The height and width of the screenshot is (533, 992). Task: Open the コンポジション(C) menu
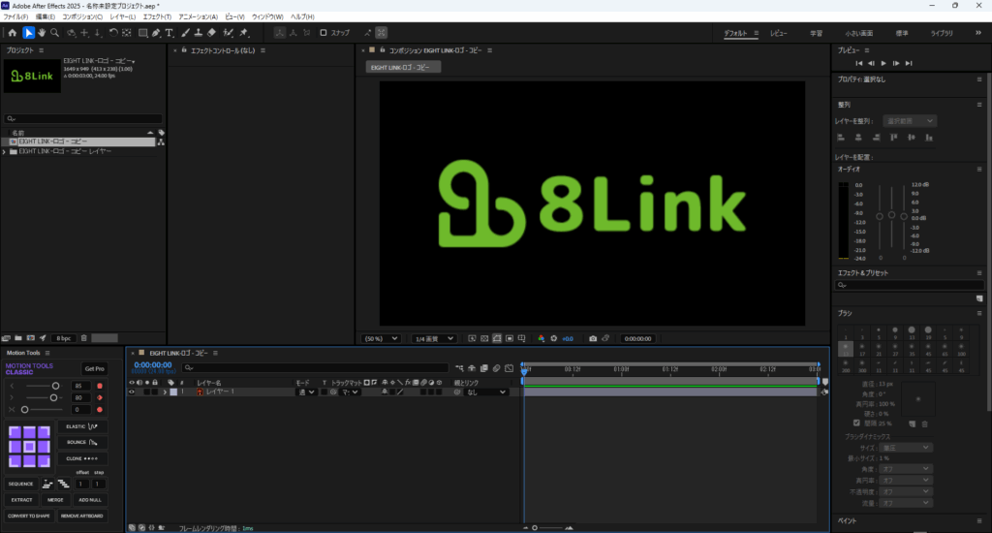coord(82,17)
